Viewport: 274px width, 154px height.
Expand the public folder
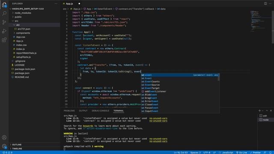[18, 17]
